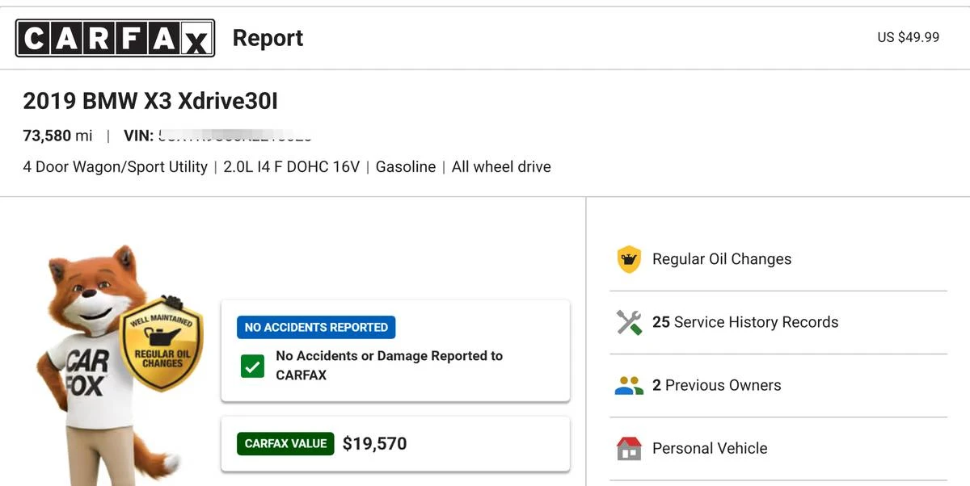Screen dimensions: 970x486
Task: Click the 2019 BMW X3 Xdrive30I title
Action: [x=150, y=101]
